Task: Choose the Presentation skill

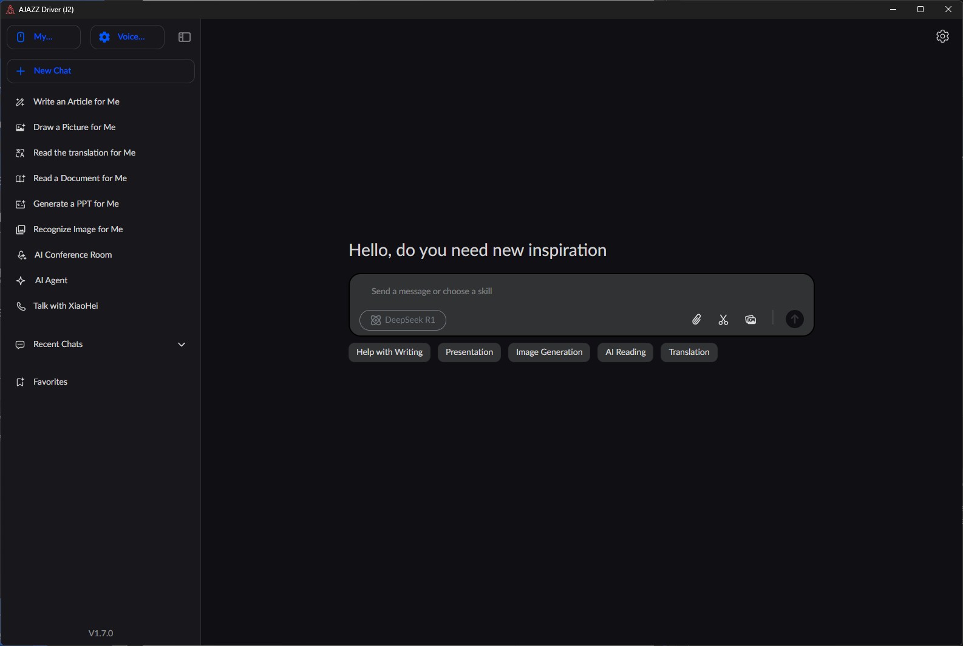Action: 469,352
